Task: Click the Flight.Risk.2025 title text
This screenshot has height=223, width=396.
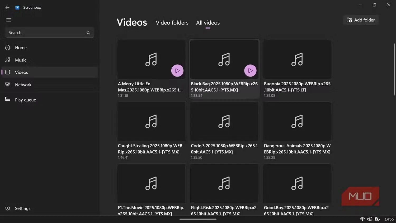Action: coord(224,211)
